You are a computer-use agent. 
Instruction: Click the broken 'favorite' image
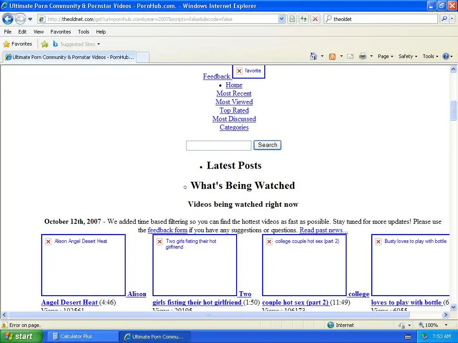coord(249,71)
